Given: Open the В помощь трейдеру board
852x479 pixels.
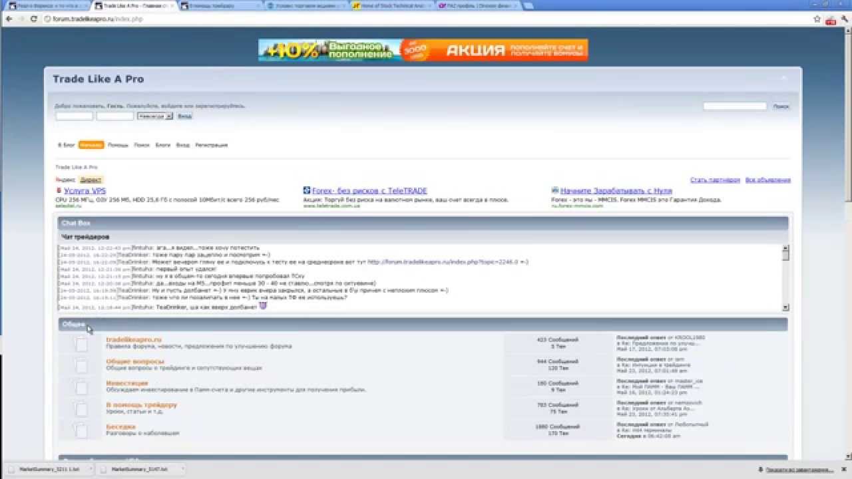Looking at the screenshot, I should click(142, 404).
